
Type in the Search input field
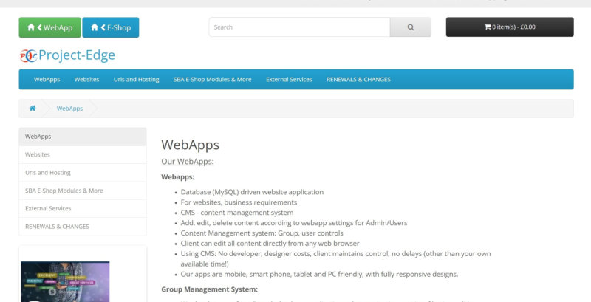coord(299,27)
